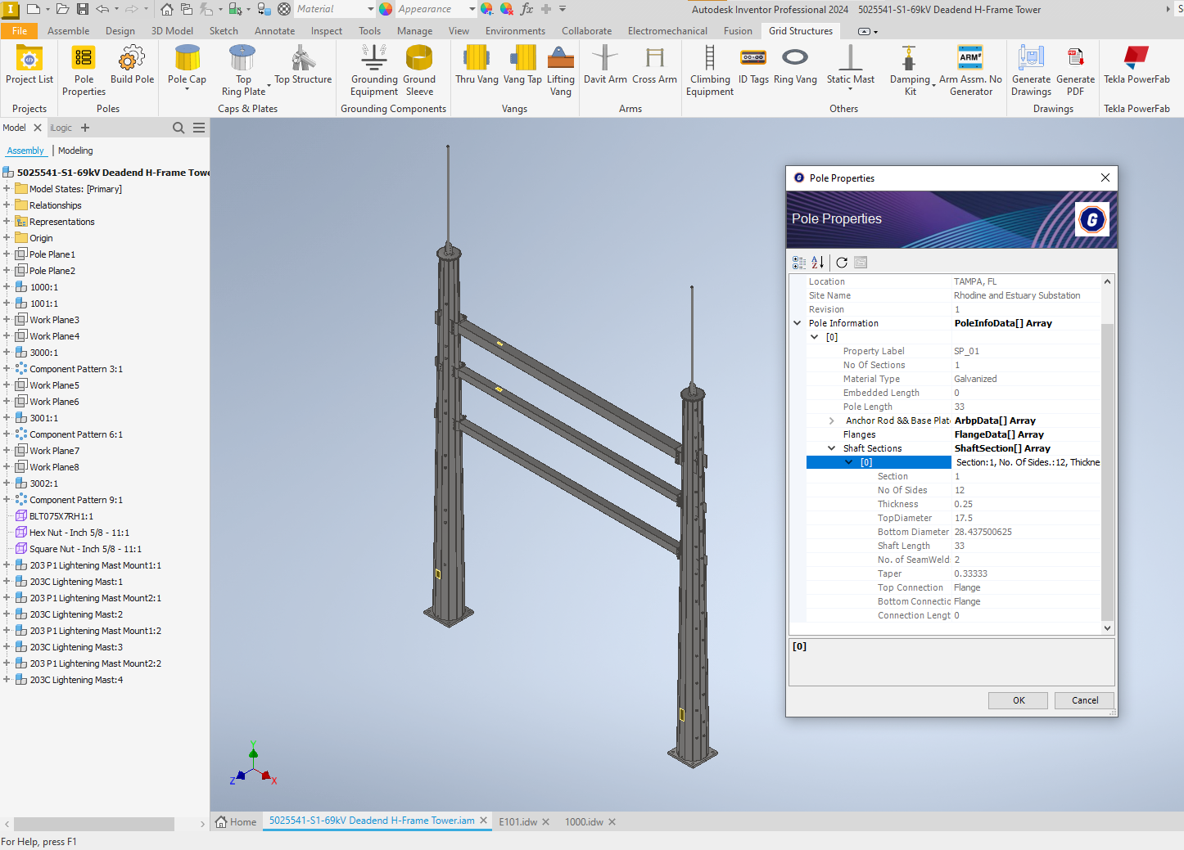The image size is (1184, 850).
Task: Select the Davit Arm tool
Action: pos(605,70)
